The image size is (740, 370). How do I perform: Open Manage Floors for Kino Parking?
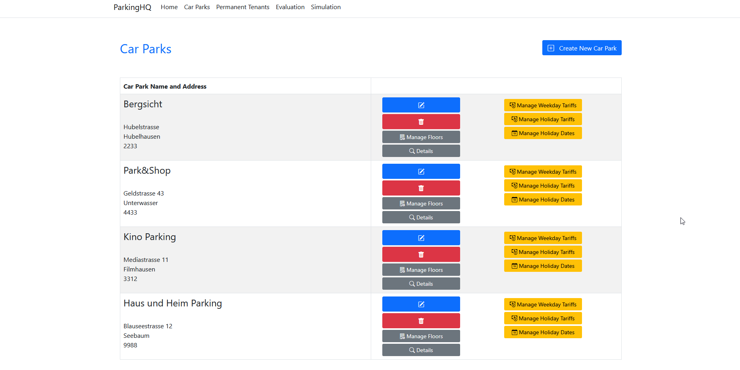pyautogui.click(x=421, y=270)
